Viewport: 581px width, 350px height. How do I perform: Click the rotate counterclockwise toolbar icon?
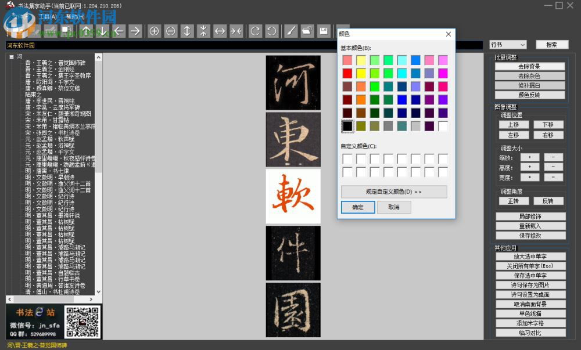(271, 31)
